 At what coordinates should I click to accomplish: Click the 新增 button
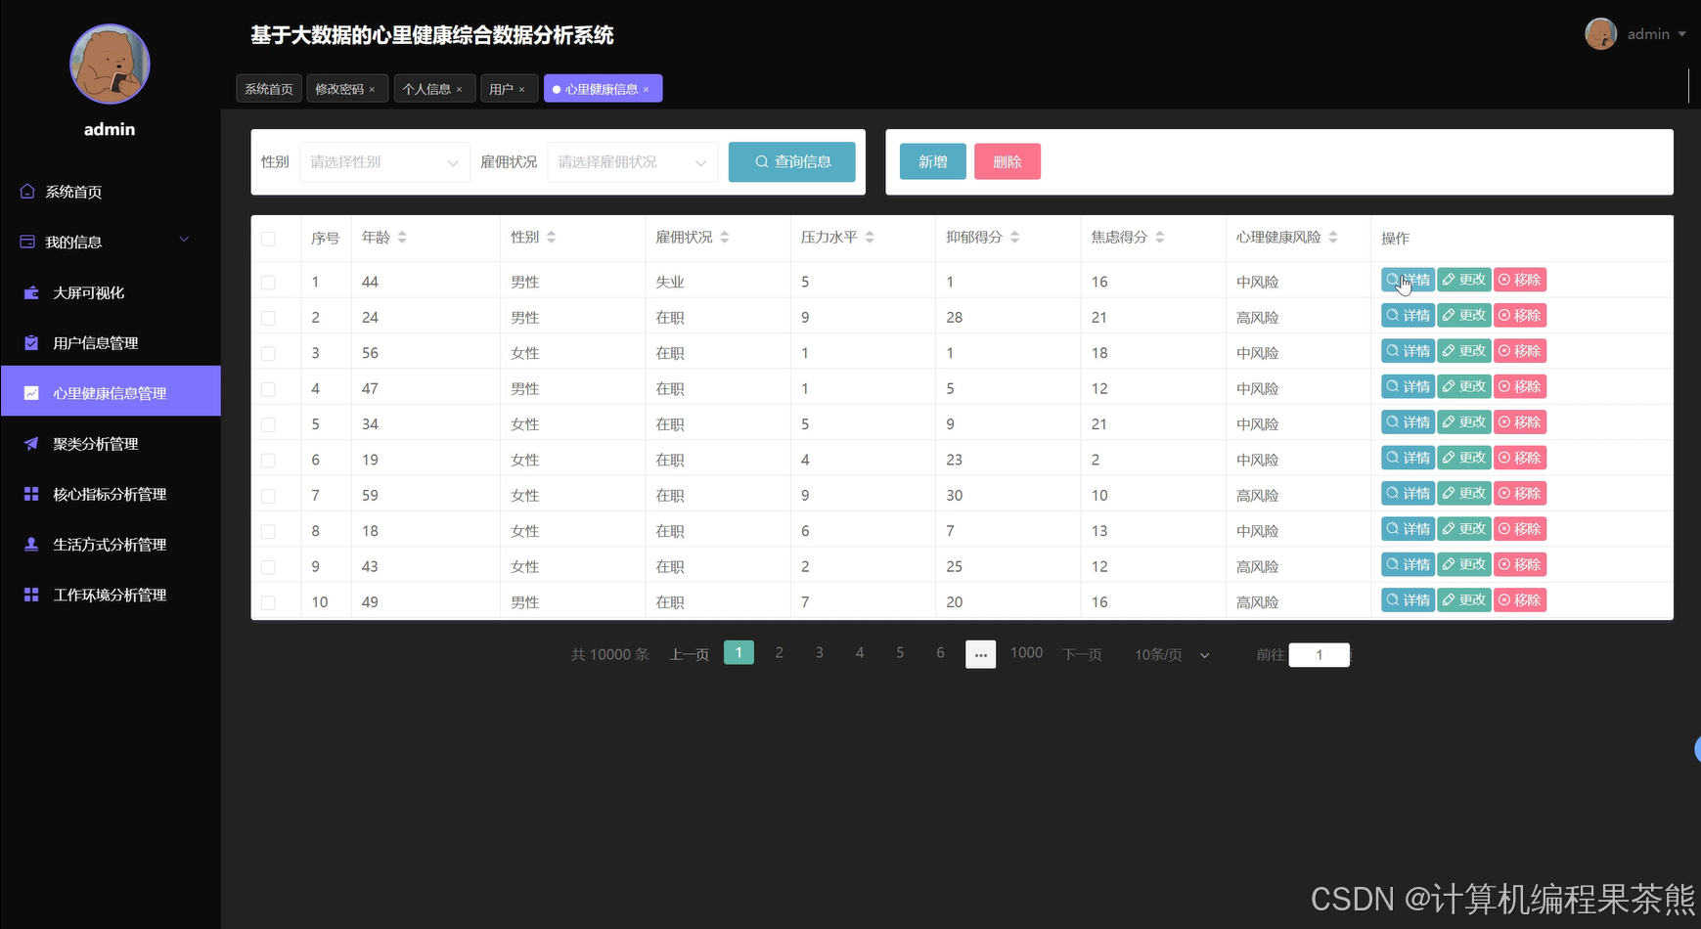point(932,161)
